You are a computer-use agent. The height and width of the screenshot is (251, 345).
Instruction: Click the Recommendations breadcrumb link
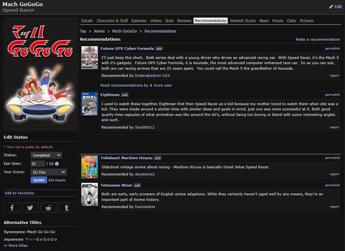click(x=160, y=31)
